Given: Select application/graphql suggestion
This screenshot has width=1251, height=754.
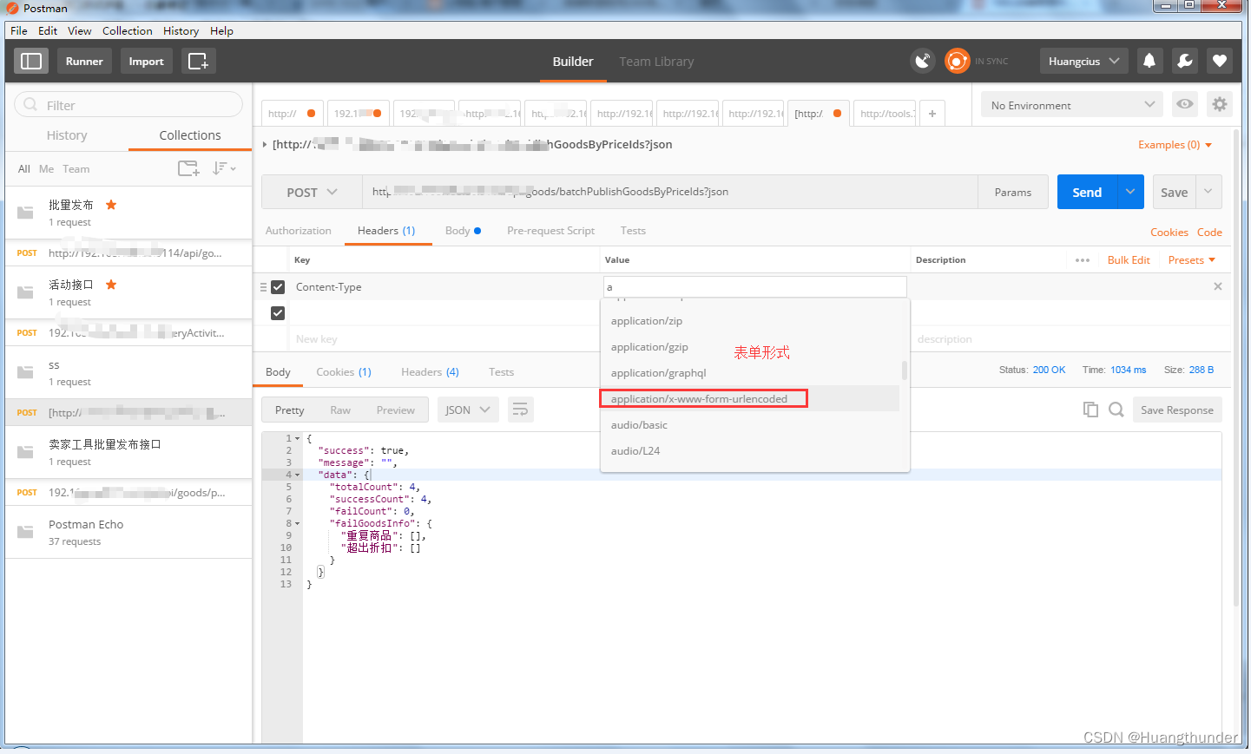Looking at the screenshot, I should click(750, 373).
